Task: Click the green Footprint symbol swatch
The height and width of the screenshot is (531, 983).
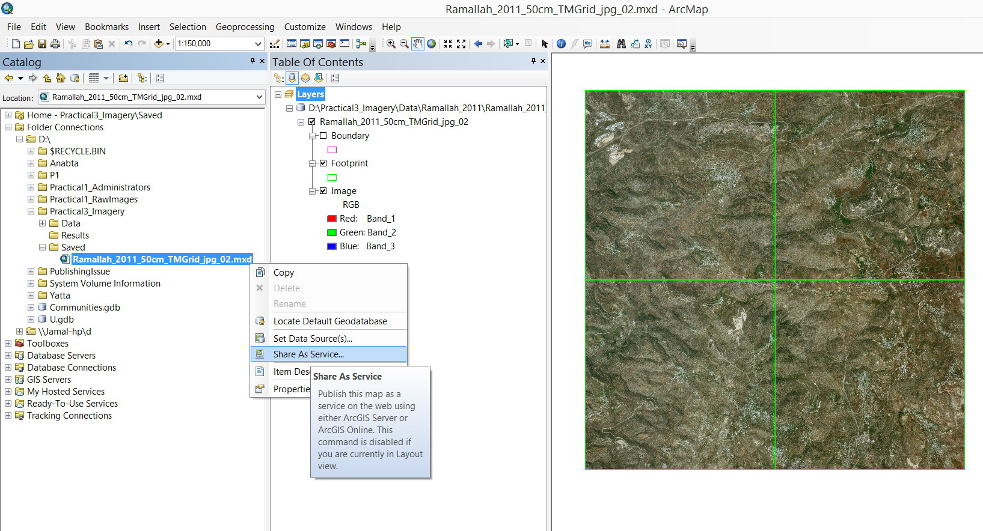Action: 332,178
